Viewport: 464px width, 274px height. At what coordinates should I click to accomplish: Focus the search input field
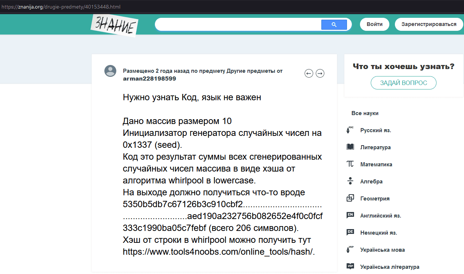[x=238, y=25]
